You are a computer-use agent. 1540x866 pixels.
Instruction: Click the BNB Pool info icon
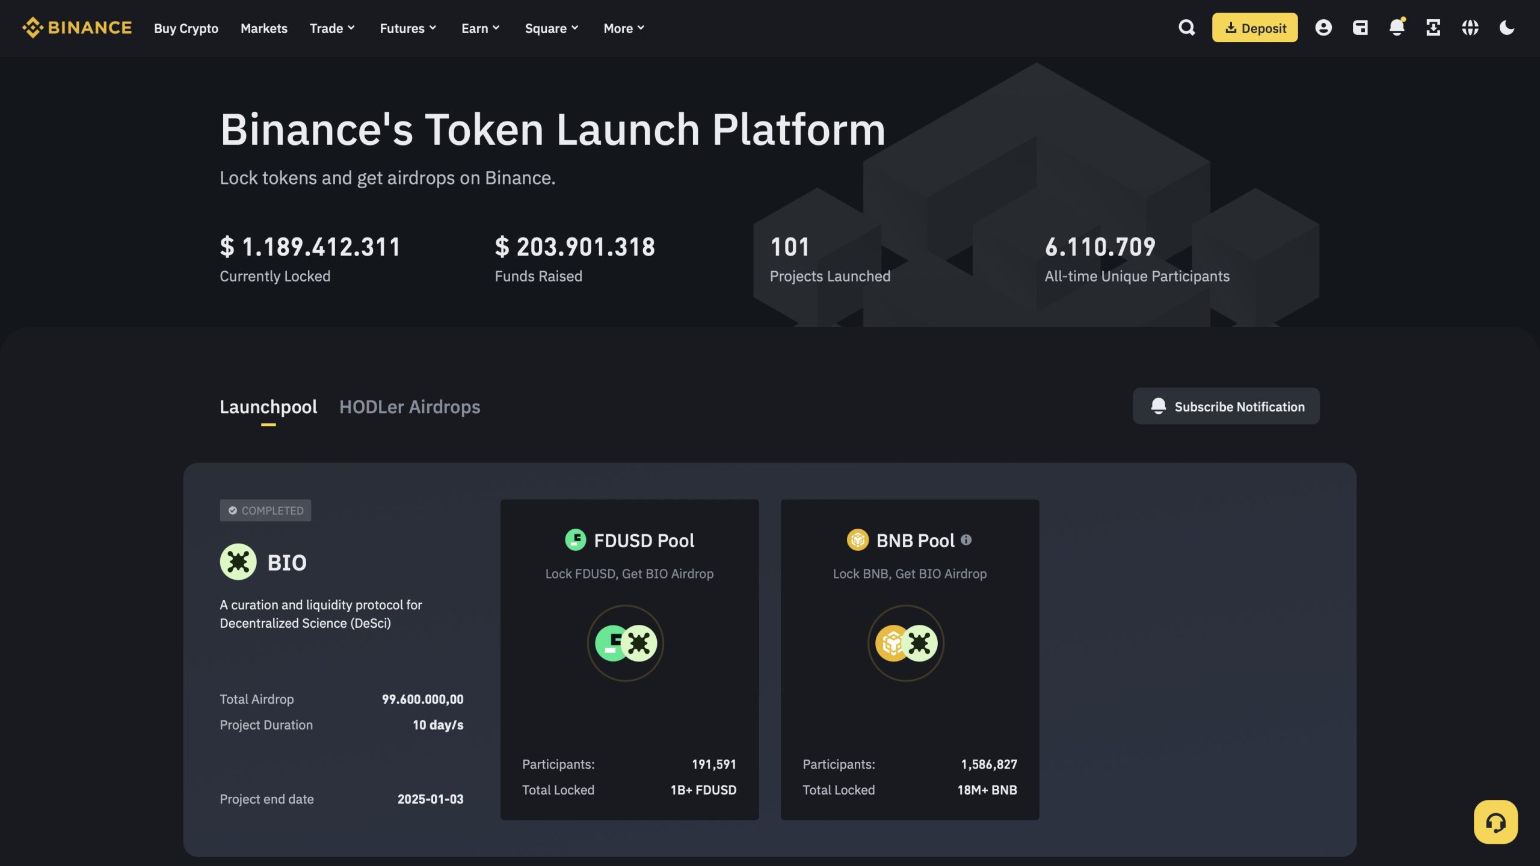(x=966, y=540)
